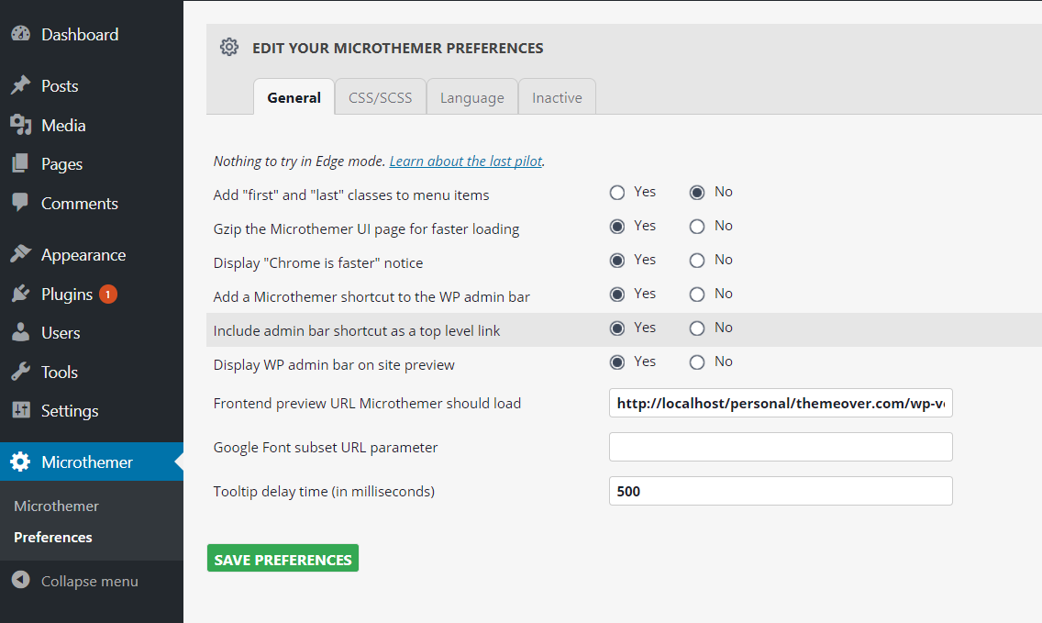
Task: Click the Save Preferences button
Action: (283, 559)
